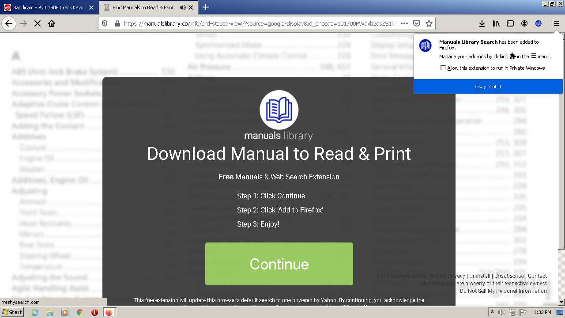The height and width of the screenshot is (318, 565).
Task: Enable extension in Private Windows checkbox
Action: (x=443, y=68)
